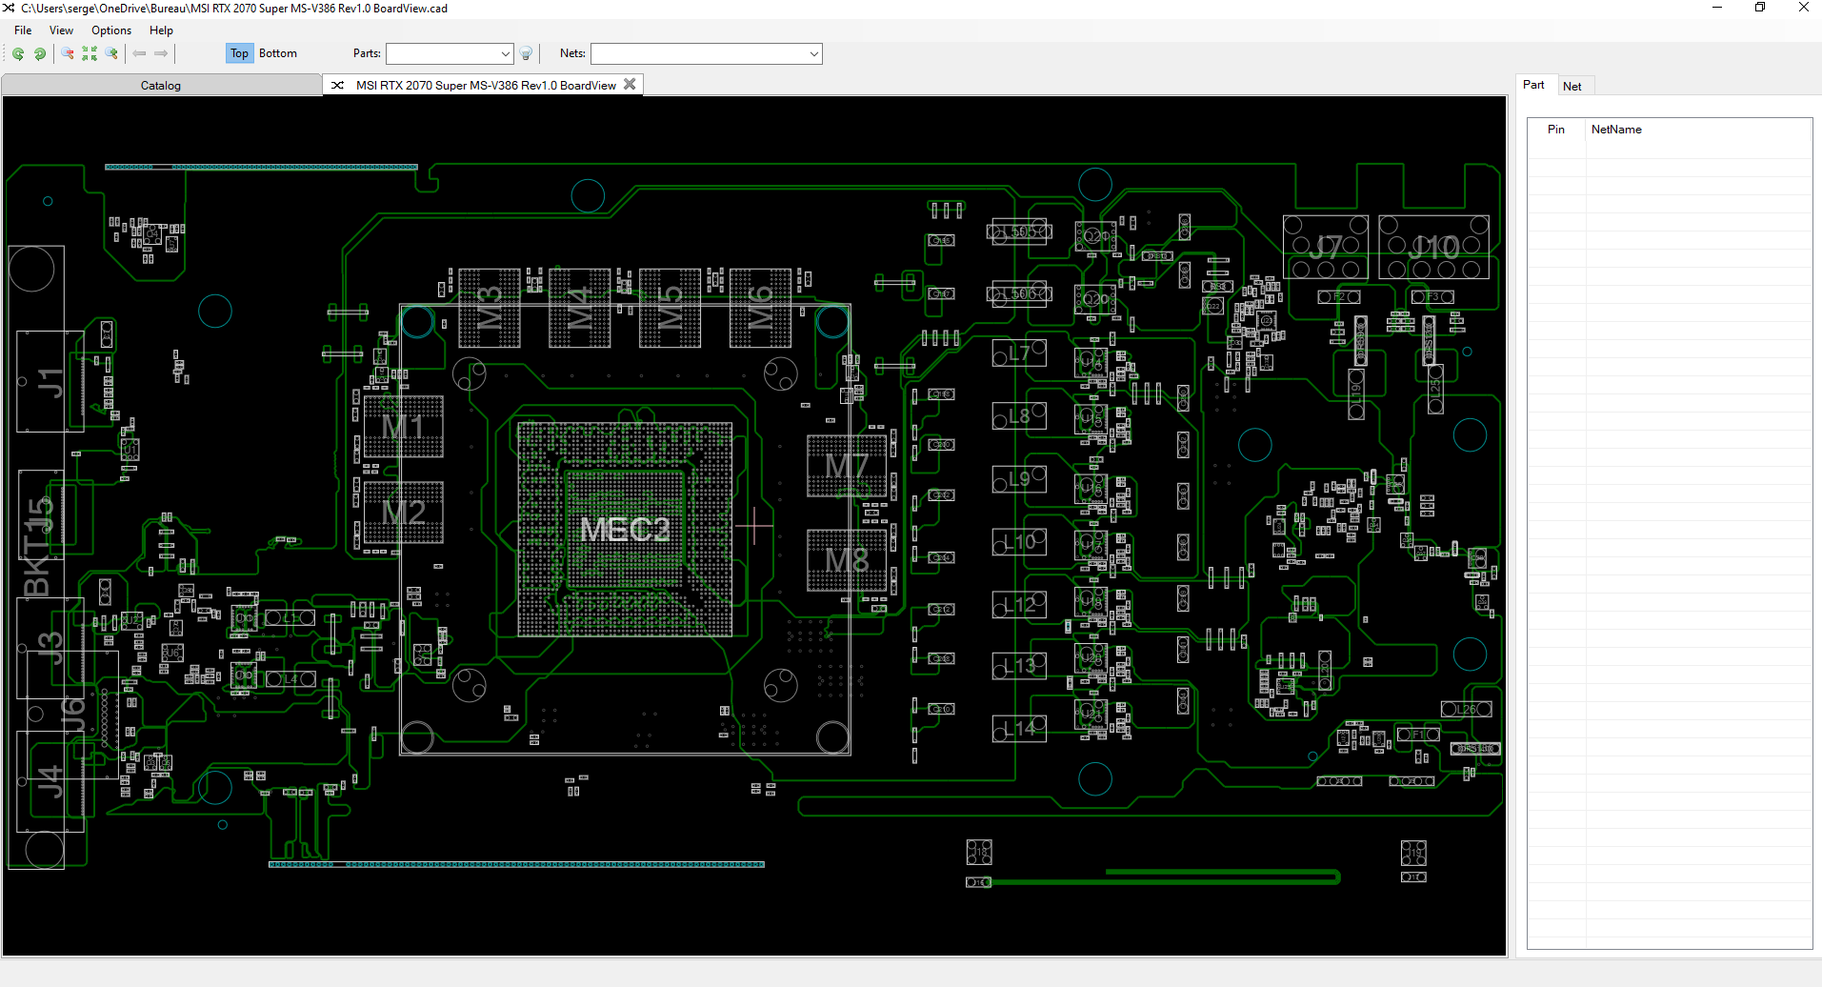Click the MEC3 GPU chip on board
Image resolution: width=1822 pixels, height=987 pixels.
coord(625,530)
